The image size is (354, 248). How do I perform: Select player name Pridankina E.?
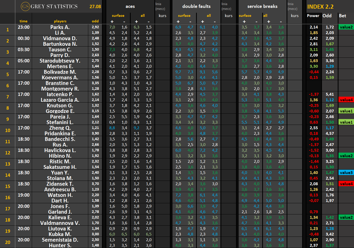pos(60,134)
